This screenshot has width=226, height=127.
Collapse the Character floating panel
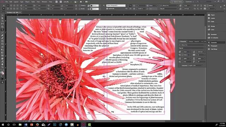pos(202,42)
